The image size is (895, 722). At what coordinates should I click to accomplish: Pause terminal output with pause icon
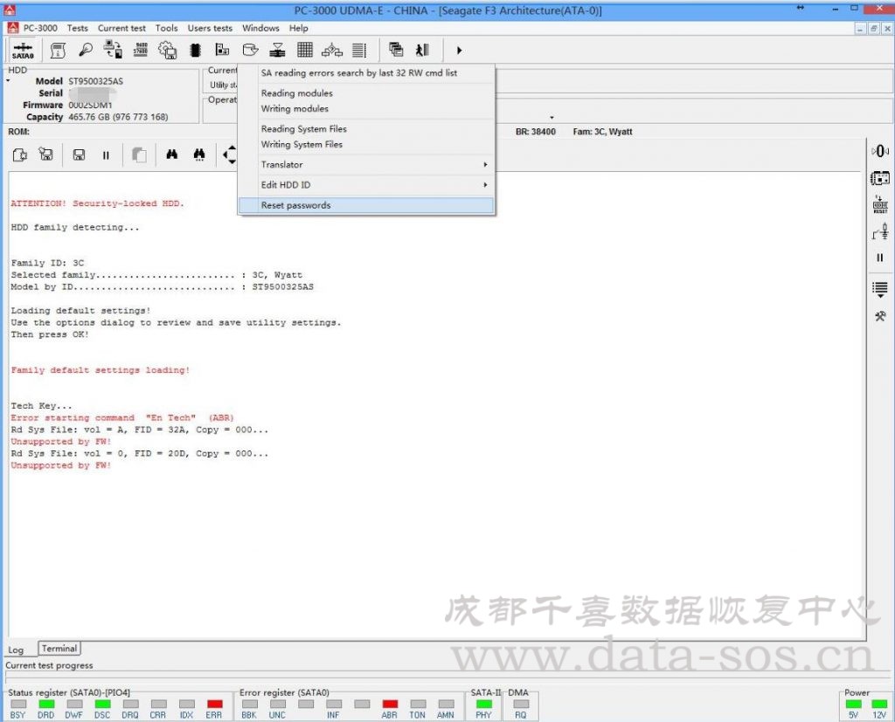click(x=106, y=155)
